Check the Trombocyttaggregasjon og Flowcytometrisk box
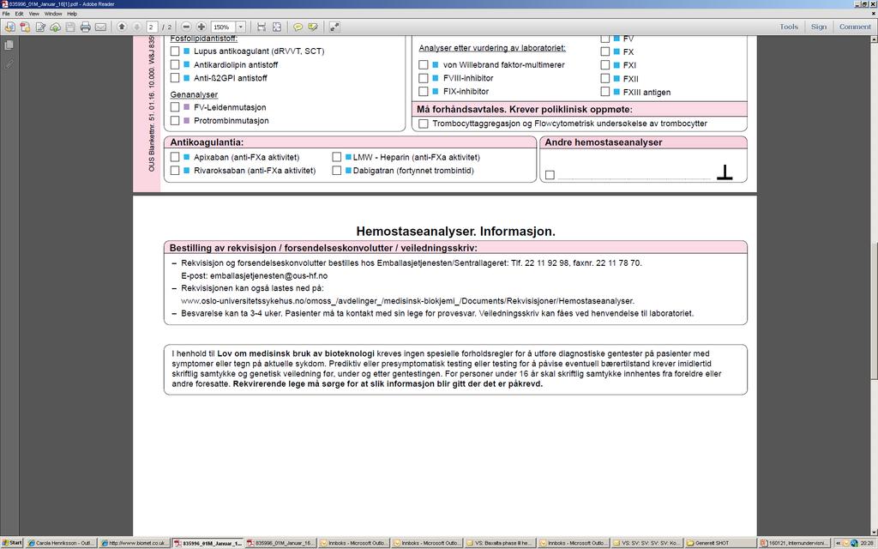Viewport: 878px width, 549px height. [x=424, y=124]
